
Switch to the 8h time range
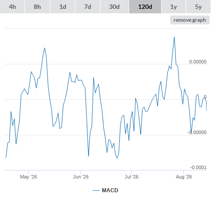coord(37,7)
